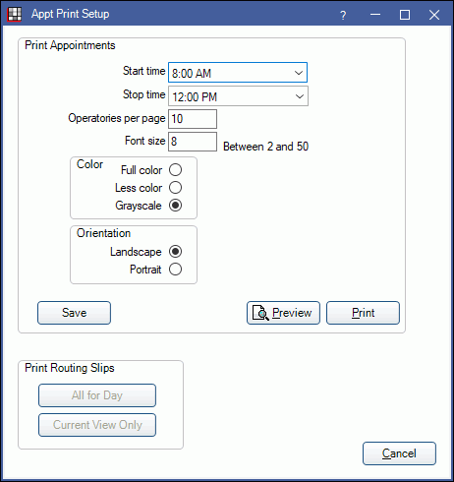Select the Full color radio button
This screenshot has height=482, width=454.
pos(175,170)
